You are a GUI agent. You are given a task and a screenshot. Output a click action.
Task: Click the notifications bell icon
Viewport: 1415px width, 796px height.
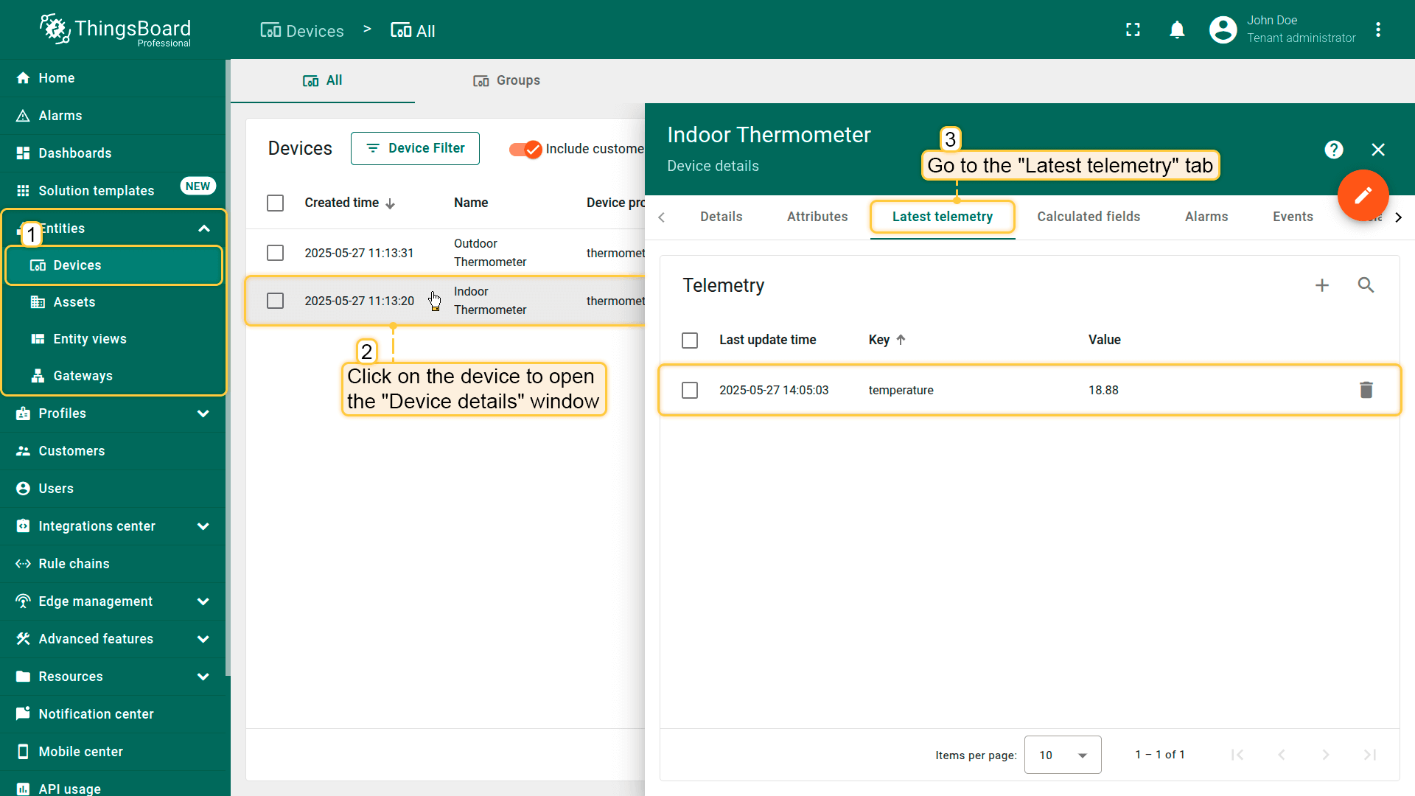tap(1177, 30)
